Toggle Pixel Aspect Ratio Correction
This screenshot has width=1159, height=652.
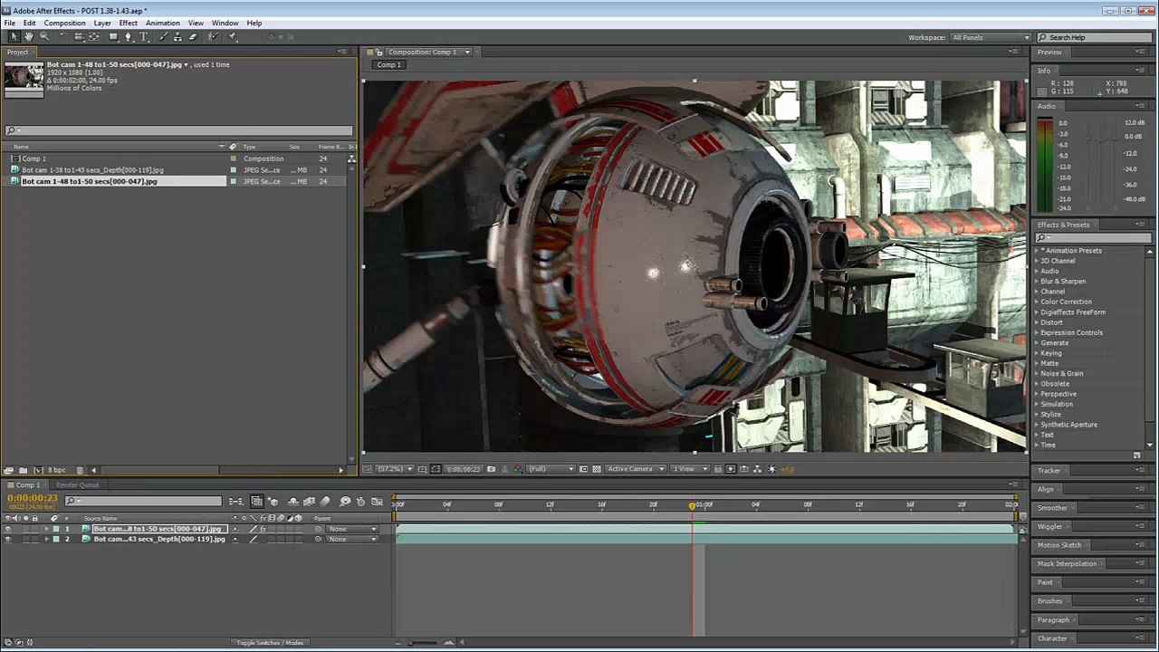pyautogui.click(x=718, y=469)
